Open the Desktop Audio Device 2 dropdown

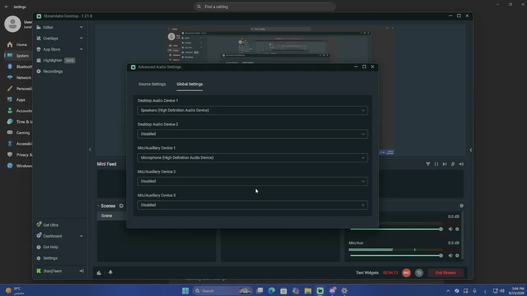[x=252, y=134]
